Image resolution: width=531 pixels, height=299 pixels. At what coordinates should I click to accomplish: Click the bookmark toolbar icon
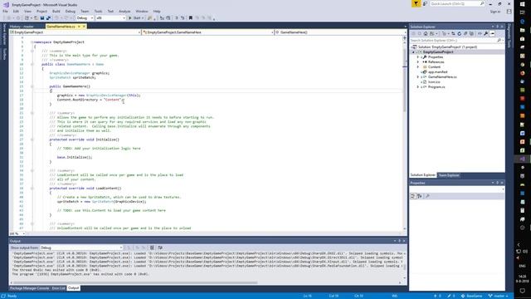(191, 18)
